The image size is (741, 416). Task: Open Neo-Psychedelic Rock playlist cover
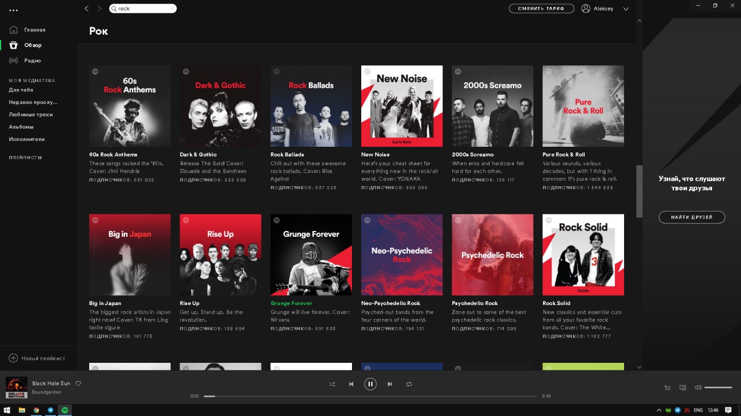(x=402, y=255)
